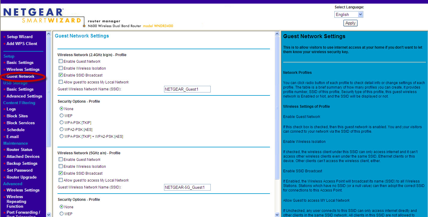Choose WPA-PSK [TKIP] security option

[x=61, y=122]
